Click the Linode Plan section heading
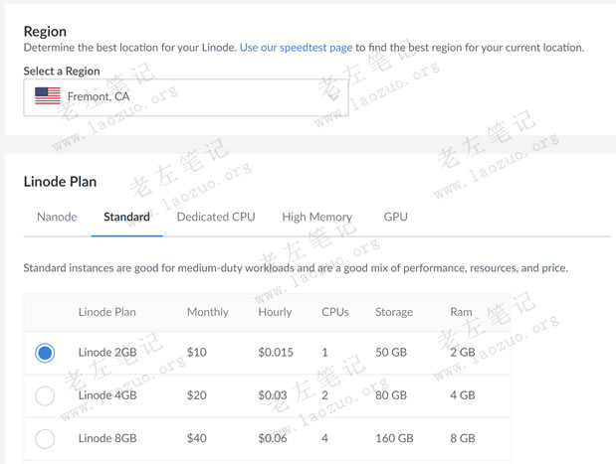616x464 pixels. tap(60, 182)
